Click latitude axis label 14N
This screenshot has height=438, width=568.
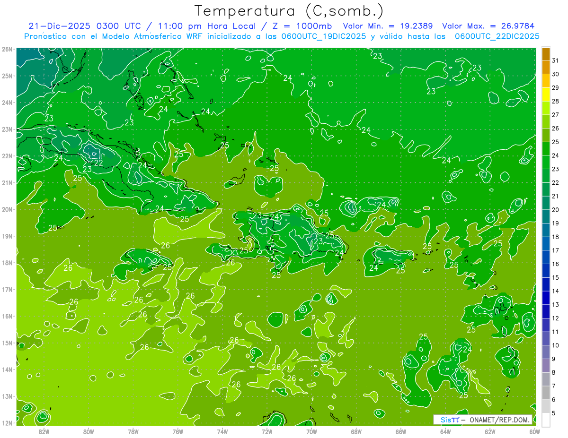[7, 369]
